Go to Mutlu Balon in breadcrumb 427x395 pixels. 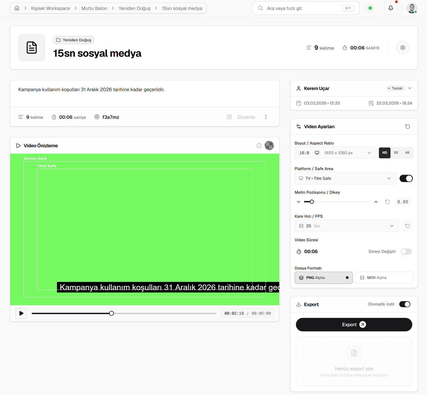point(94,8)
